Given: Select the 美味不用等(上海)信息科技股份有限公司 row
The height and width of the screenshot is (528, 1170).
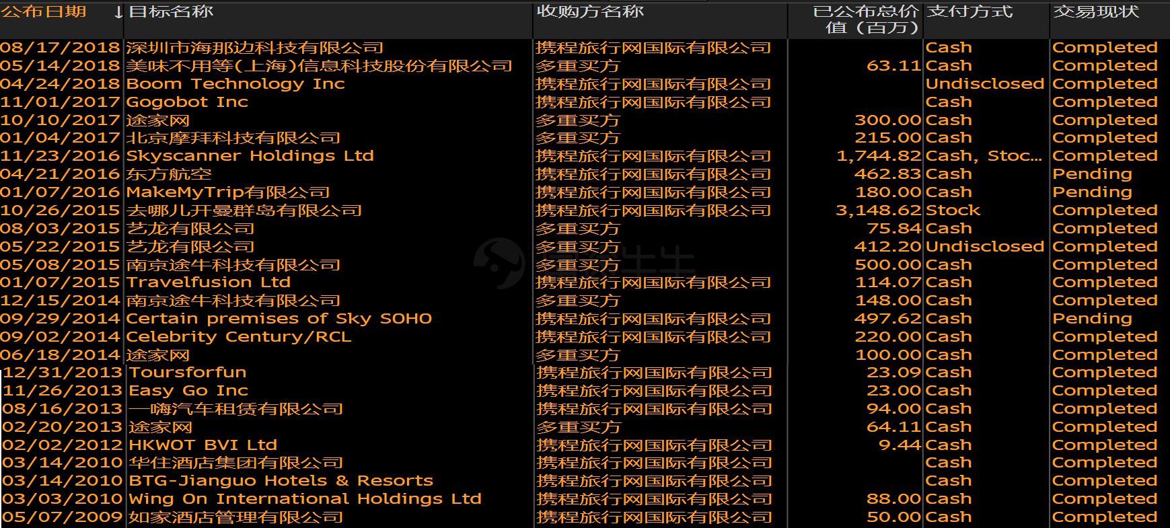Looking at the screenshot, I should pos(320,66).
